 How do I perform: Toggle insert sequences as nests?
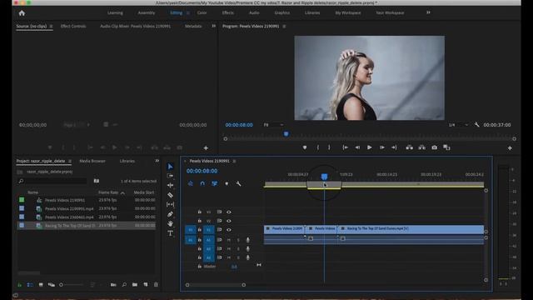click(191, 183)
